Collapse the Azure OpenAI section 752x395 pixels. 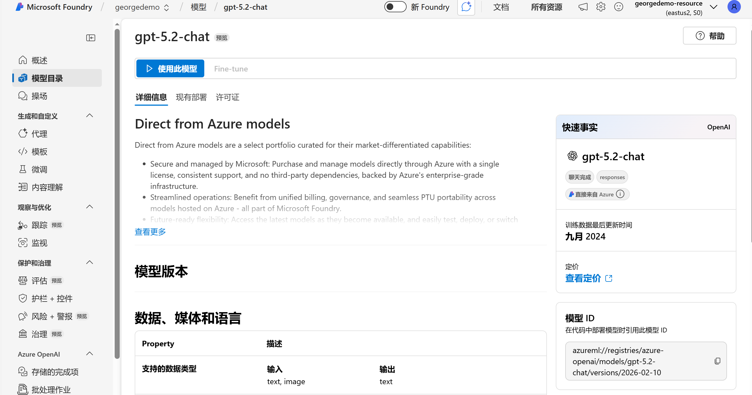(x=90, y=354)
